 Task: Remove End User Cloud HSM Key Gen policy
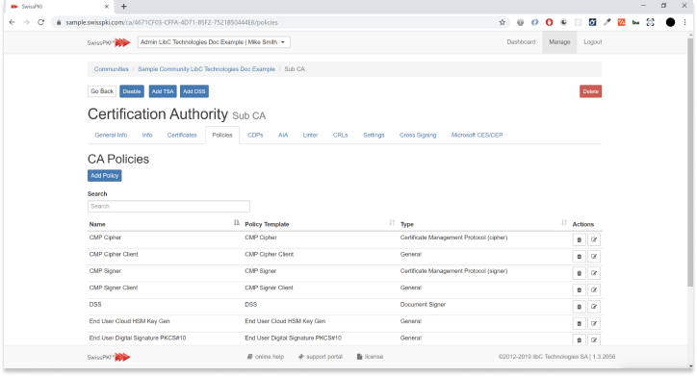579,323
